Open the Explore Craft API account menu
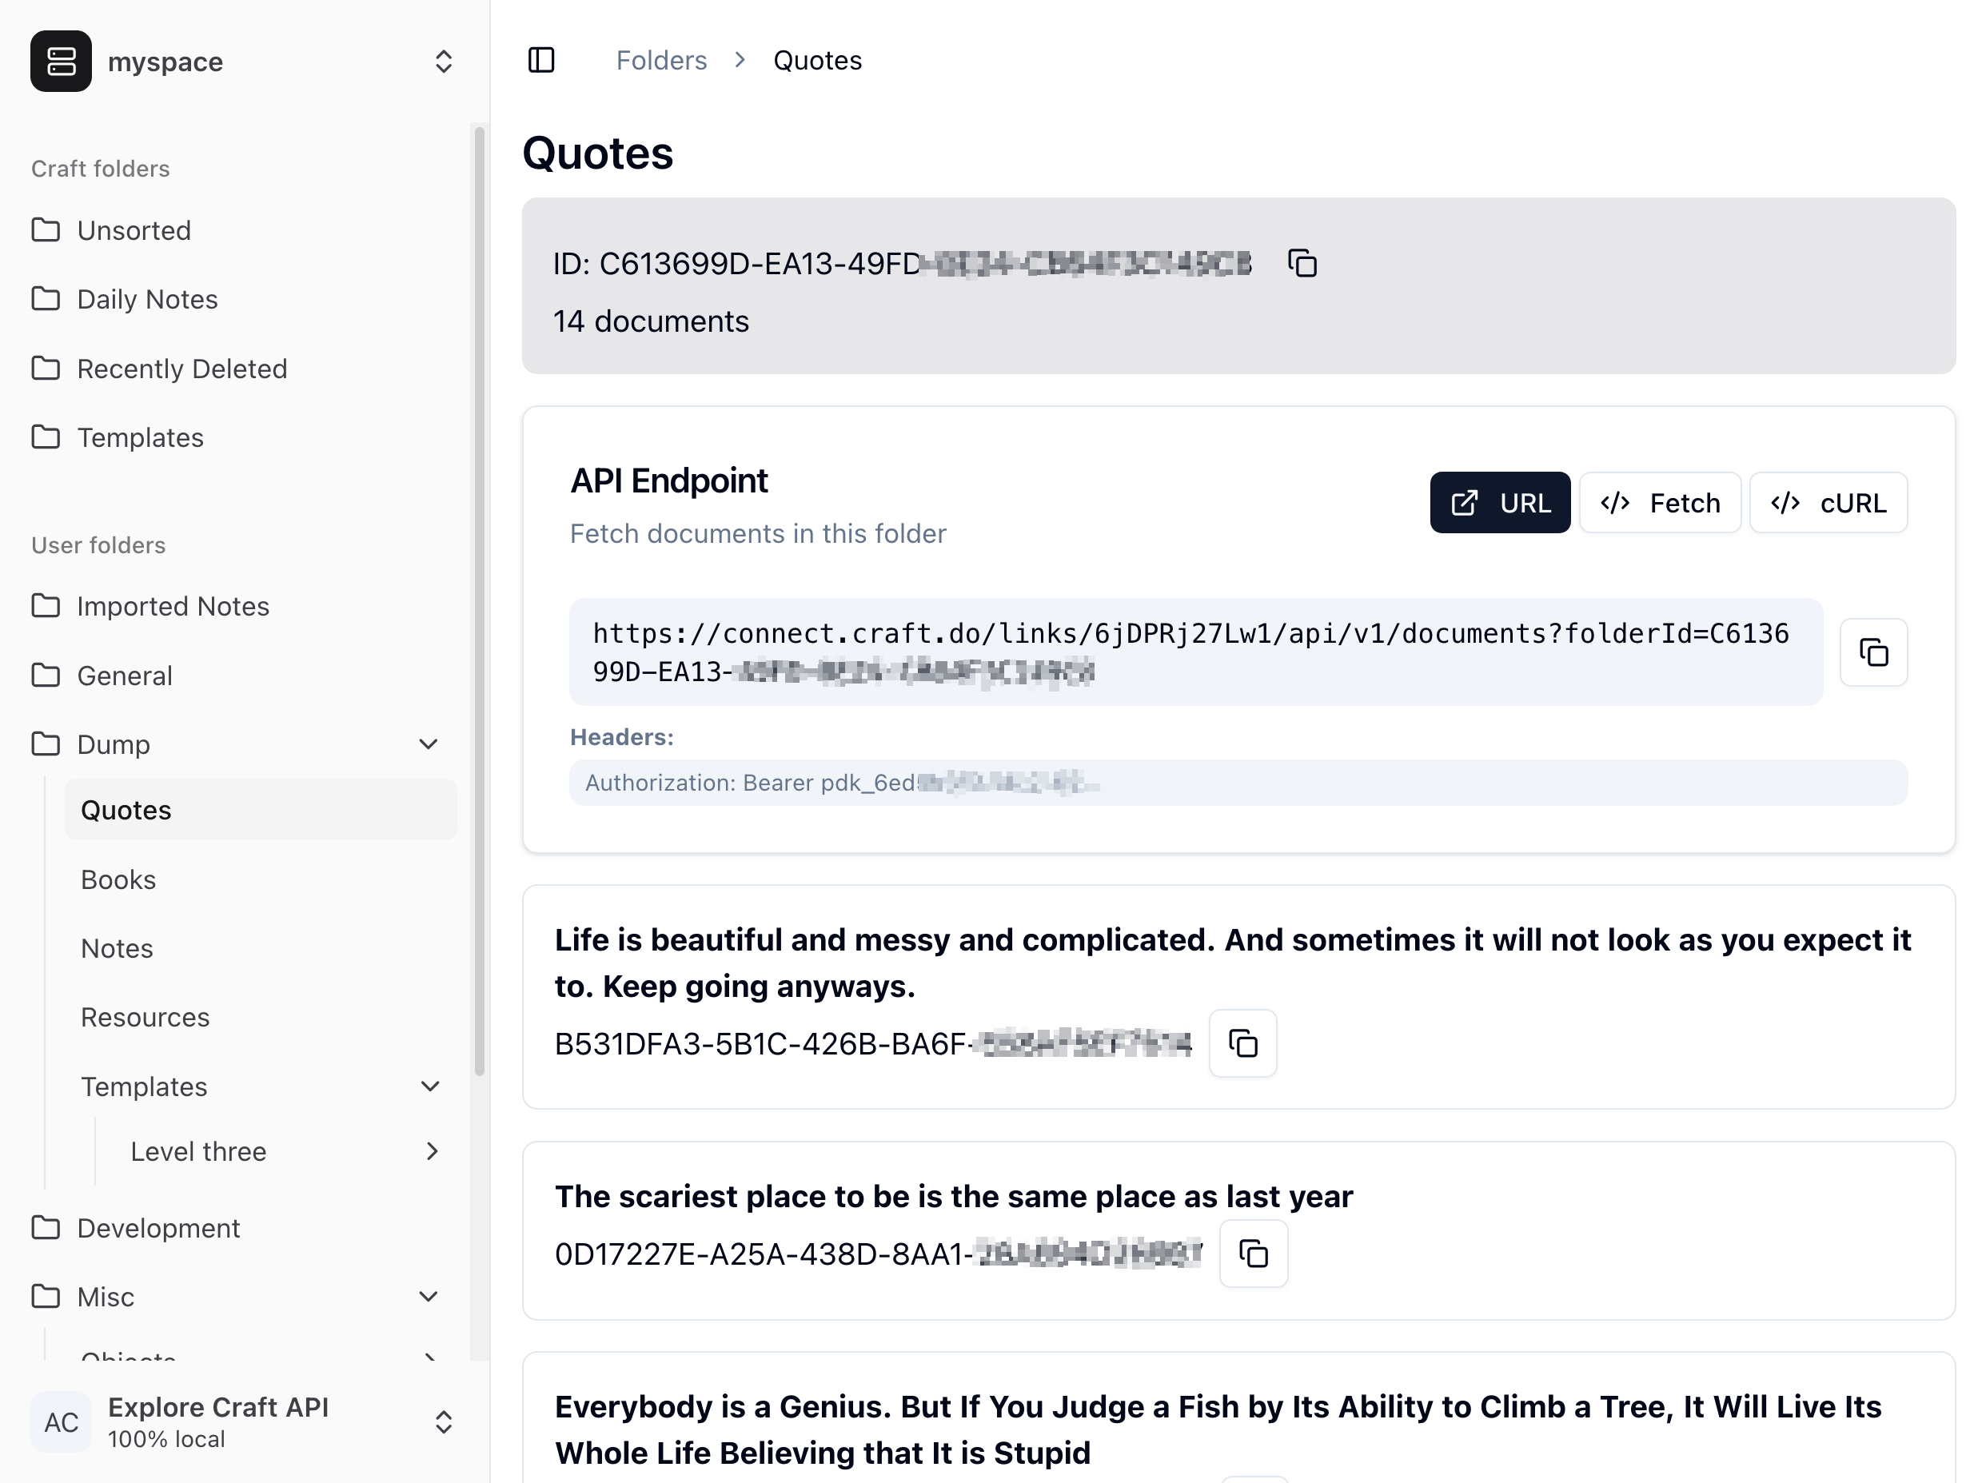 coord(444,1422)
